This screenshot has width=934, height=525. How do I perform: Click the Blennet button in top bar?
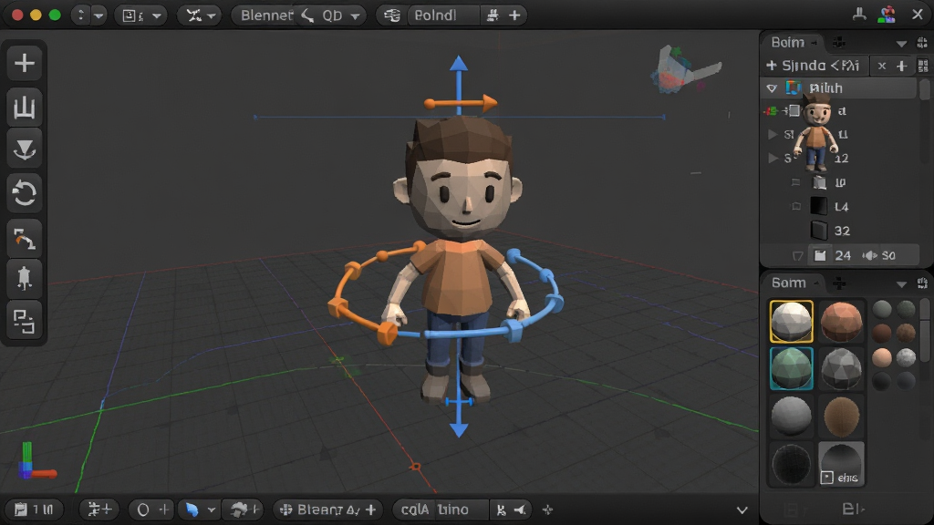pos(266,15)
